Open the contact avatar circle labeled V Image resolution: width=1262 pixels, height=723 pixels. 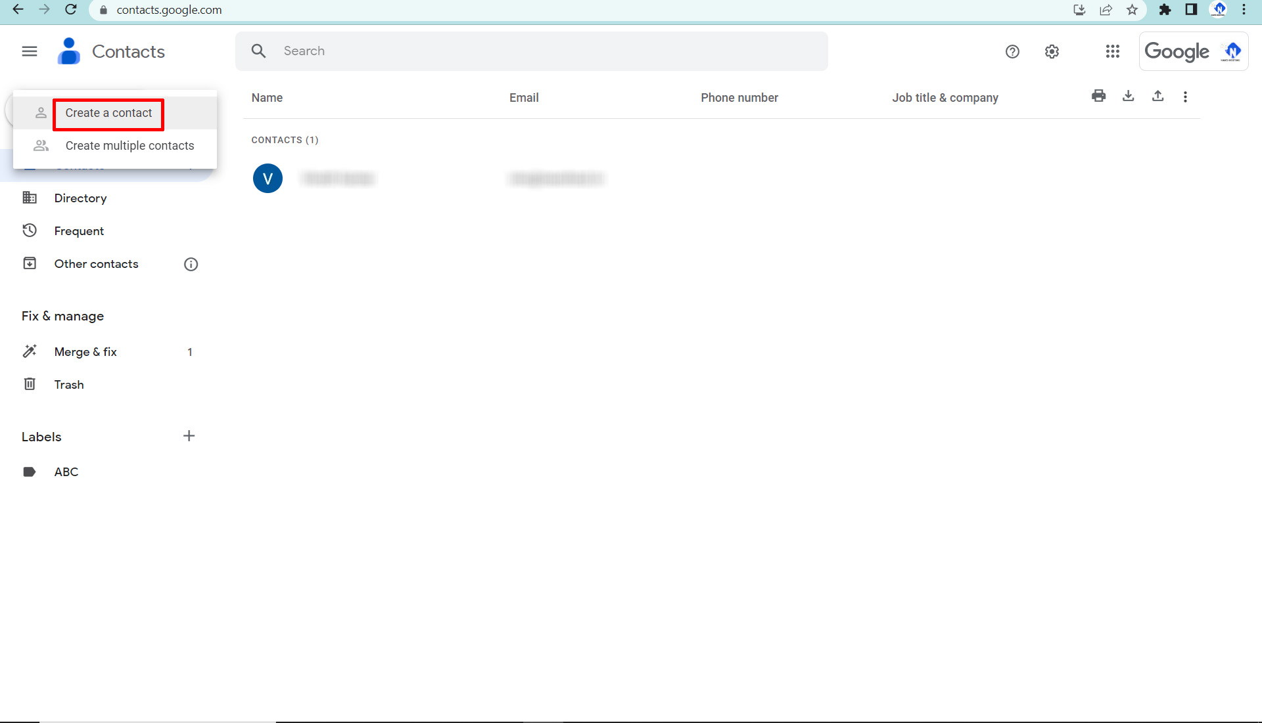(x=268, y=178)
